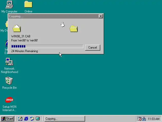Image resolution: width=162 pixels, height=122 pixels.
Task: Click the Show Desktop quick launch icon
Action: coord(38,119)
